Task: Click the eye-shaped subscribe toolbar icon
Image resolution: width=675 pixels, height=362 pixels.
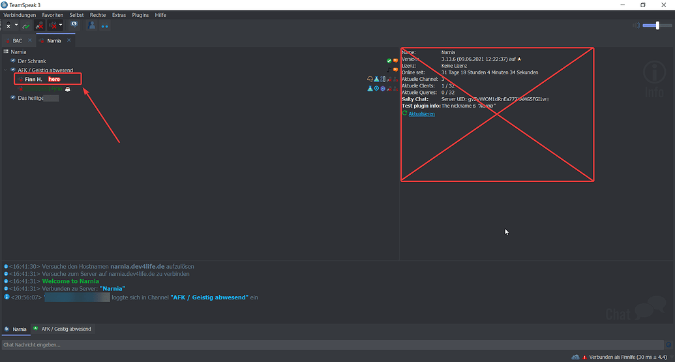Action: pos(74,25)
